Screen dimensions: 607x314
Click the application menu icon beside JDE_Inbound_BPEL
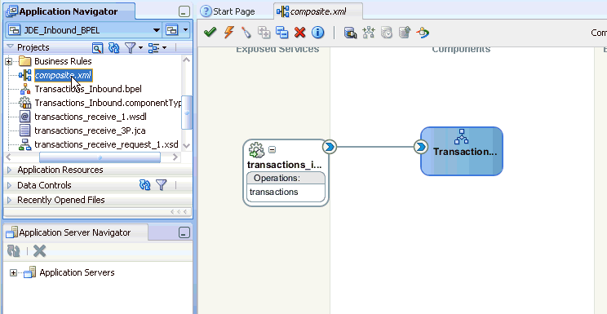172,30
